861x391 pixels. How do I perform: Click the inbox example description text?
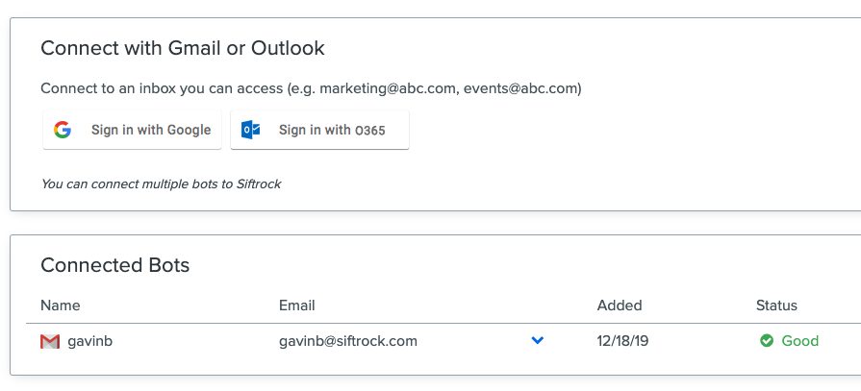(311, 88)
